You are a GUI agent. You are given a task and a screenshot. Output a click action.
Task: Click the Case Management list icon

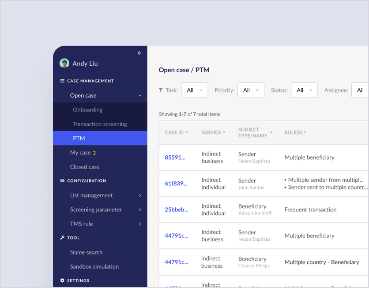pos(62,81)
